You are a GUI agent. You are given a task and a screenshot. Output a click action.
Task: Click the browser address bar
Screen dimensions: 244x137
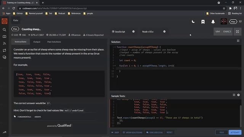121,8
